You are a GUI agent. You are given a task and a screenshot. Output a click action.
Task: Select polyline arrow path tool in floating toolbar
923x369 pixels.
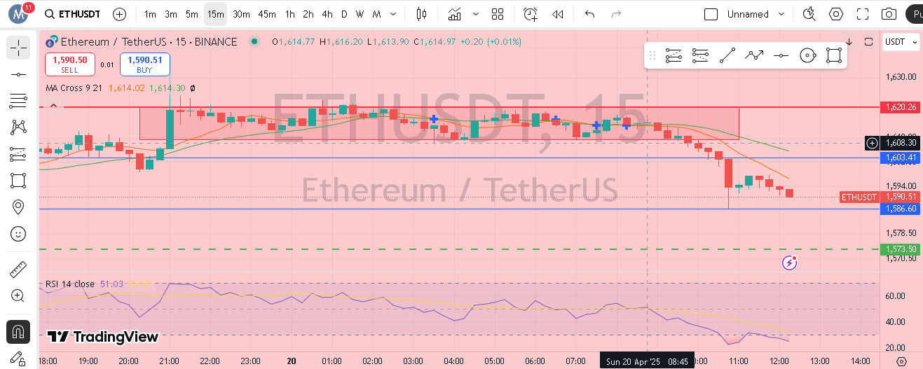click(x=755, y=55)
